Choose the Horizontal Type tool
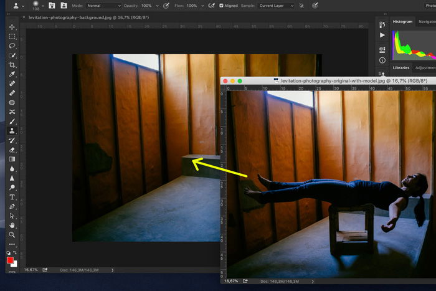 (x=12, y=197)
